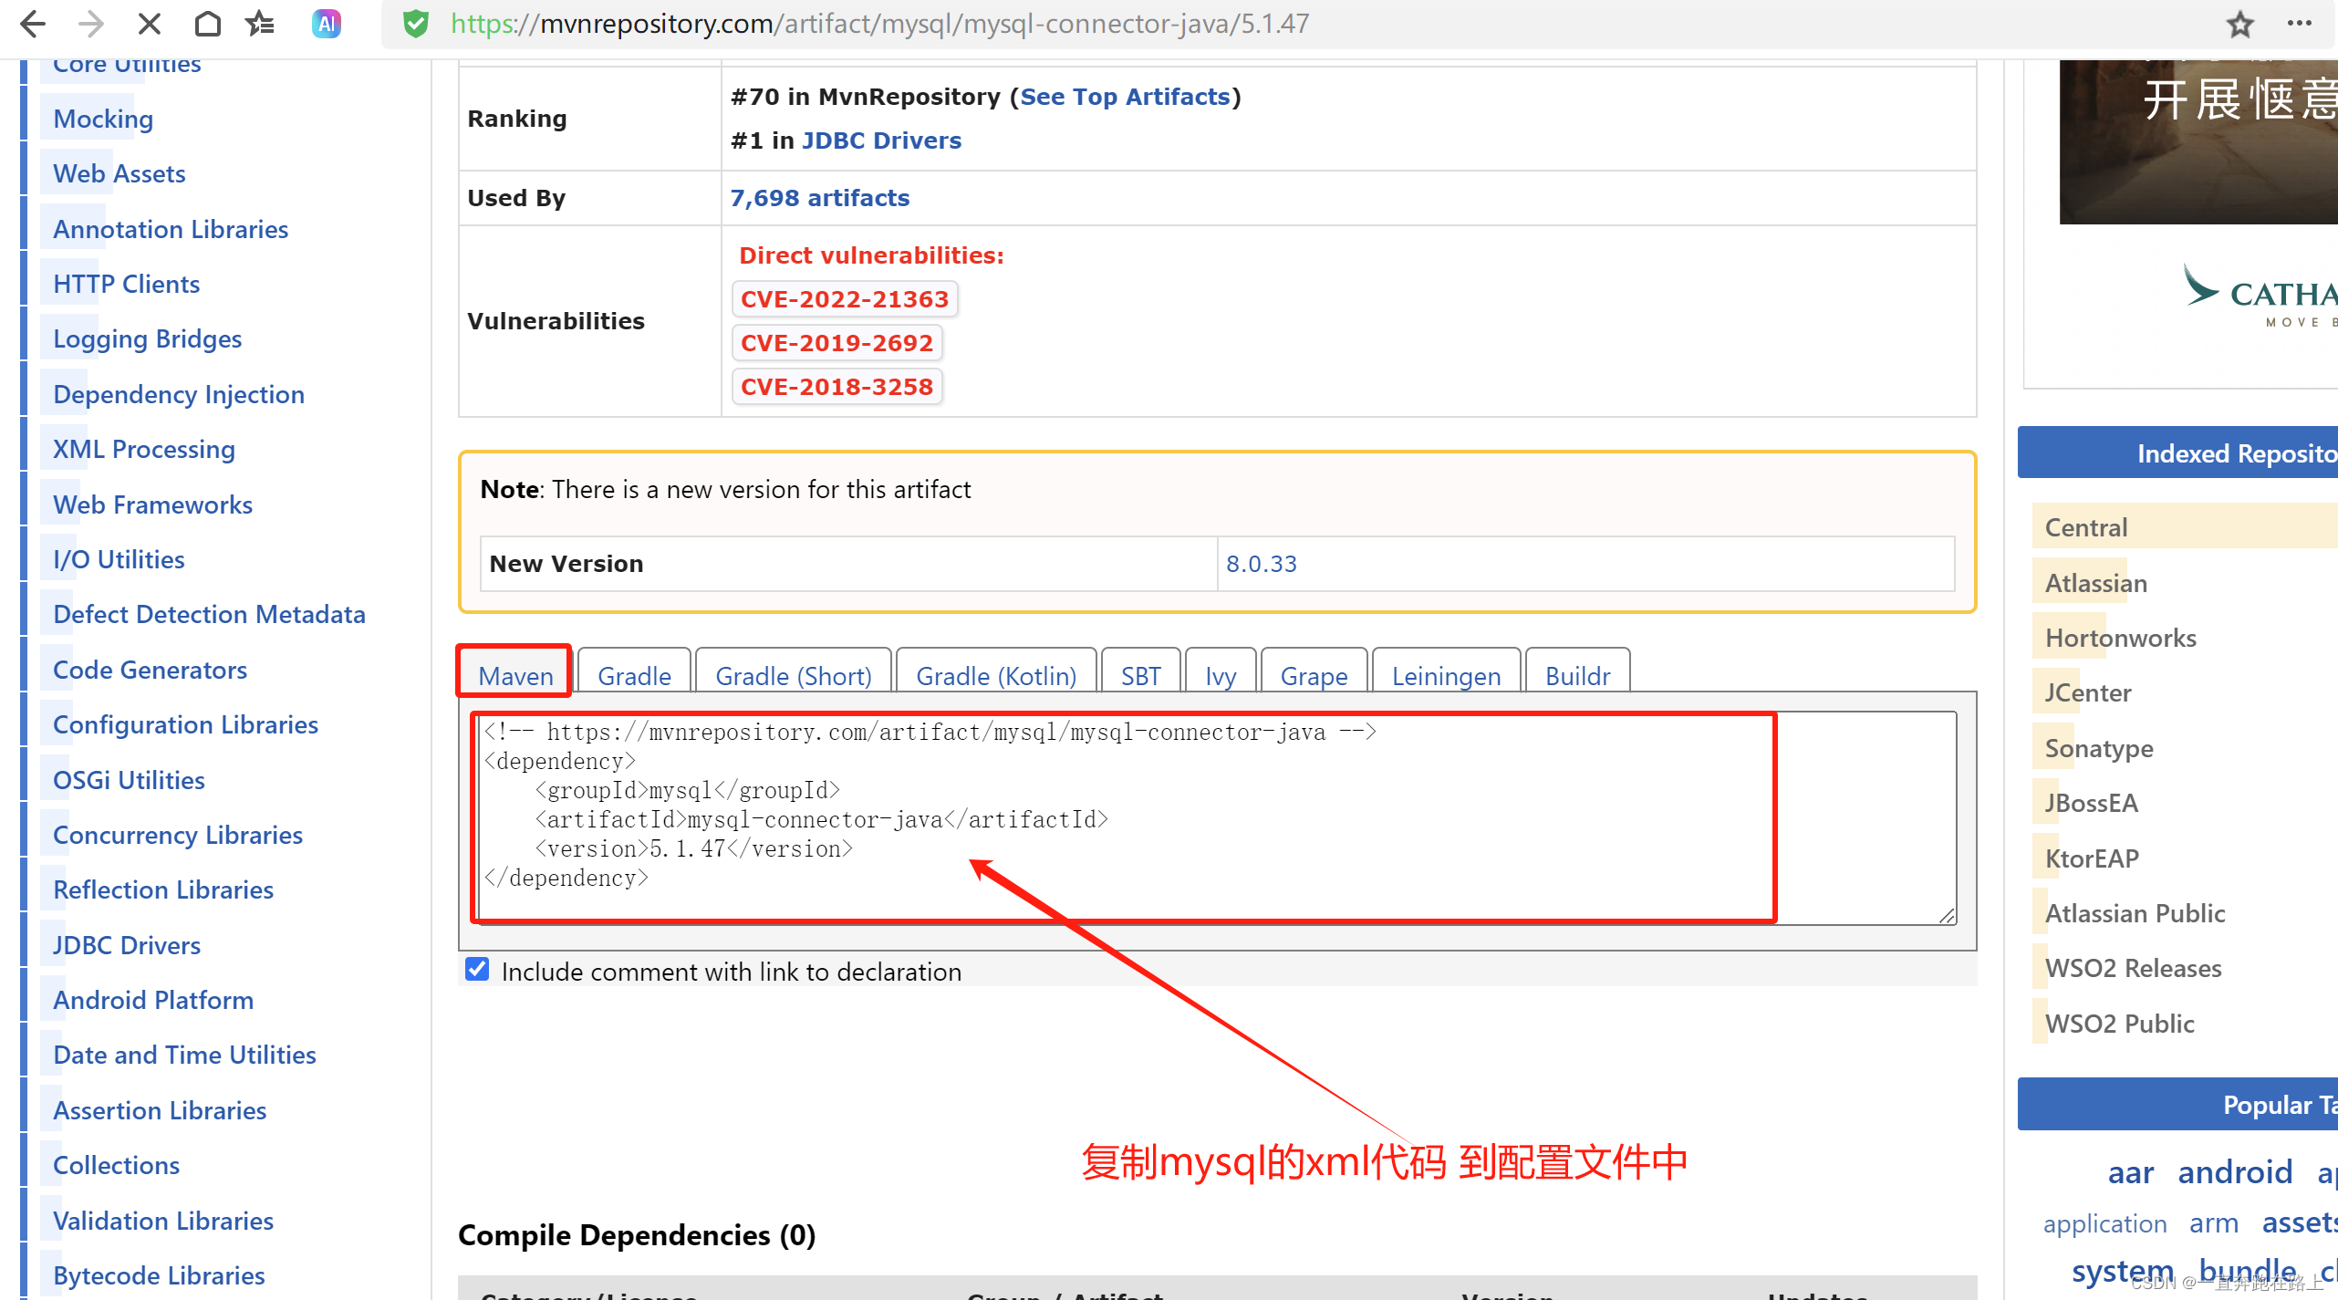Viewport: 2338px width, 1300px height.
Task: Open the Dependency Injection category
Action: coord(179,394)
